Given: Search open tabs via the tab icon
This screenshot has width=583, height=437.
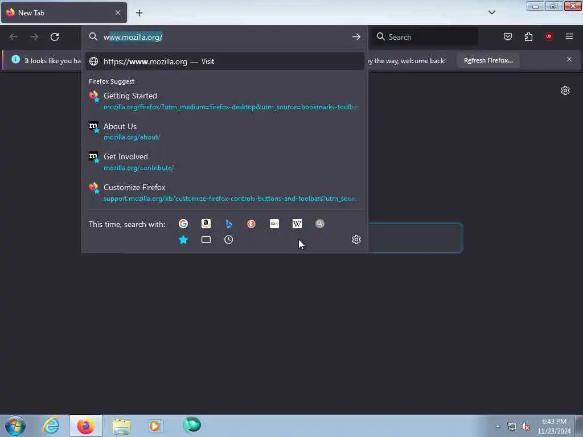Looking at the screenshot, I should click(206, 240).
